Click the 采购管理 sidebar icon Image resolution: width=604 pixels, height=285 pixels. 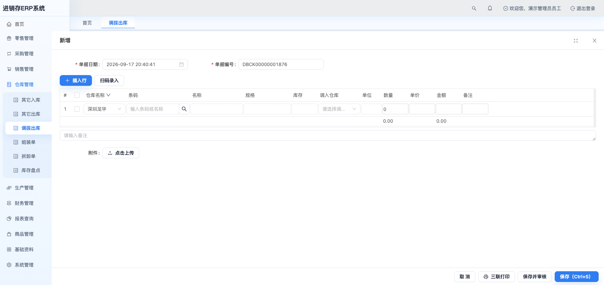click(x=9, y=54)
